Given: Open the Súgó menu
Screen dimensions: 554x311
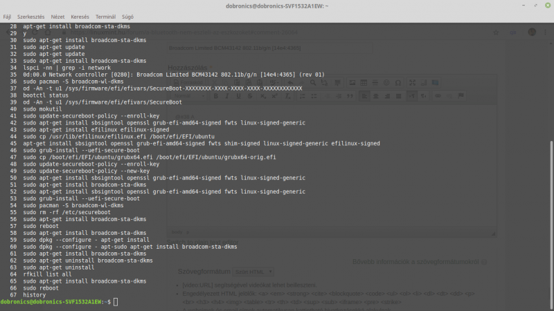Looking at the screenshot, I should pyautogui.click(x=127, y=17).
